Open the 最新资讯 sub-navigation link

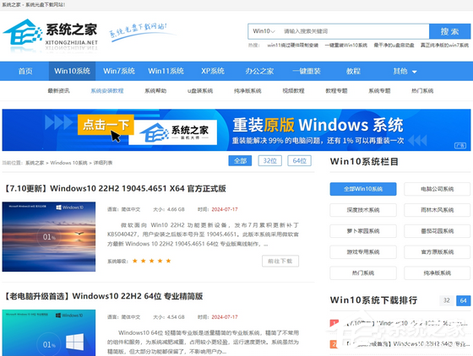pos(58,90)
